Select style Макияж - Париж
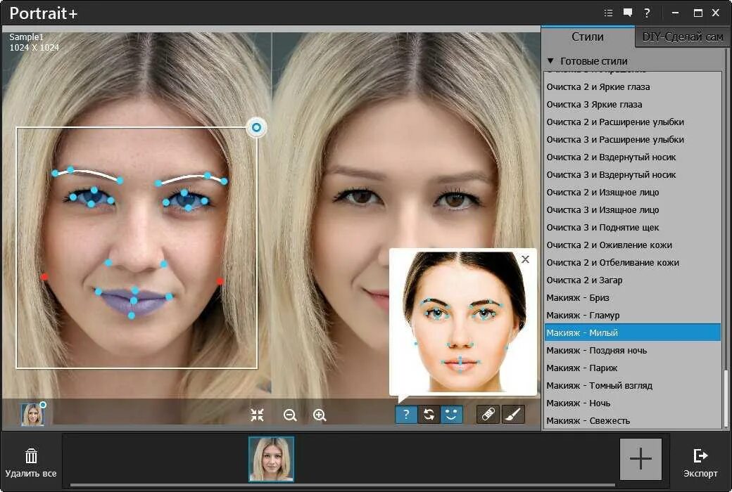The image size is (732, 492). click(x=633, y=368)
